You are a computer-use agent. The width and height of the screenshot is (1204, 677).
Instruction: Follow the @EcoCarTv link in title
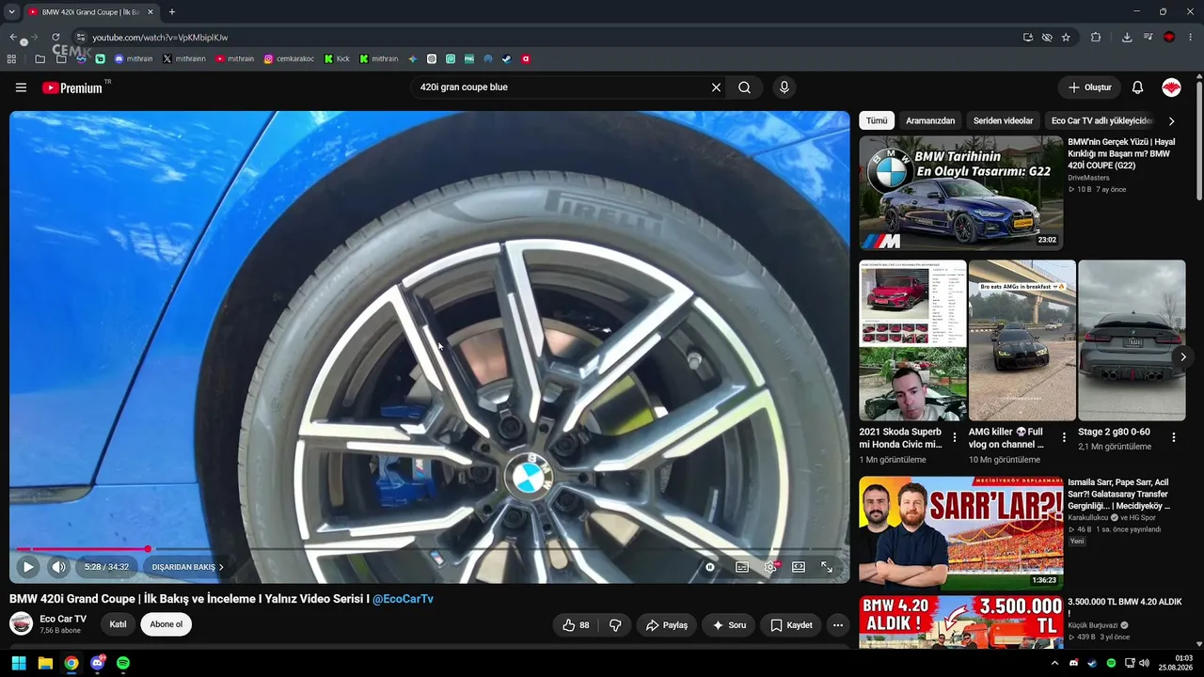(x=403, y=599)
